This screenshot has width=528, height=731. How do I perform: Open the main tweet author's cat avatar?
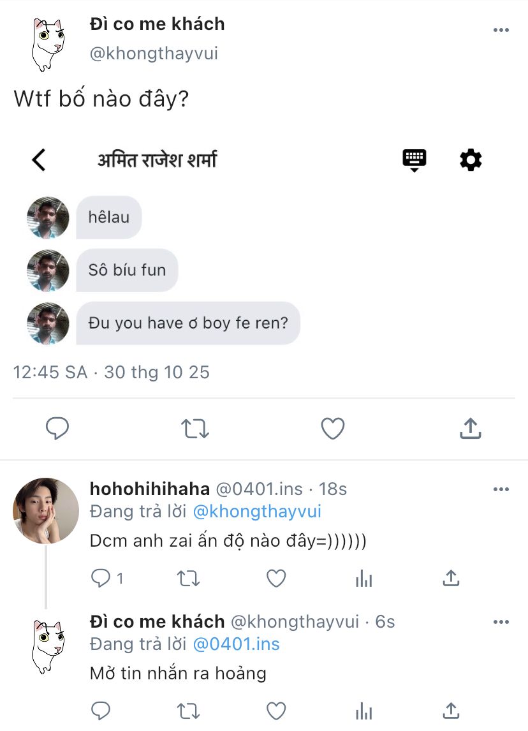click(x=48, y=43)
